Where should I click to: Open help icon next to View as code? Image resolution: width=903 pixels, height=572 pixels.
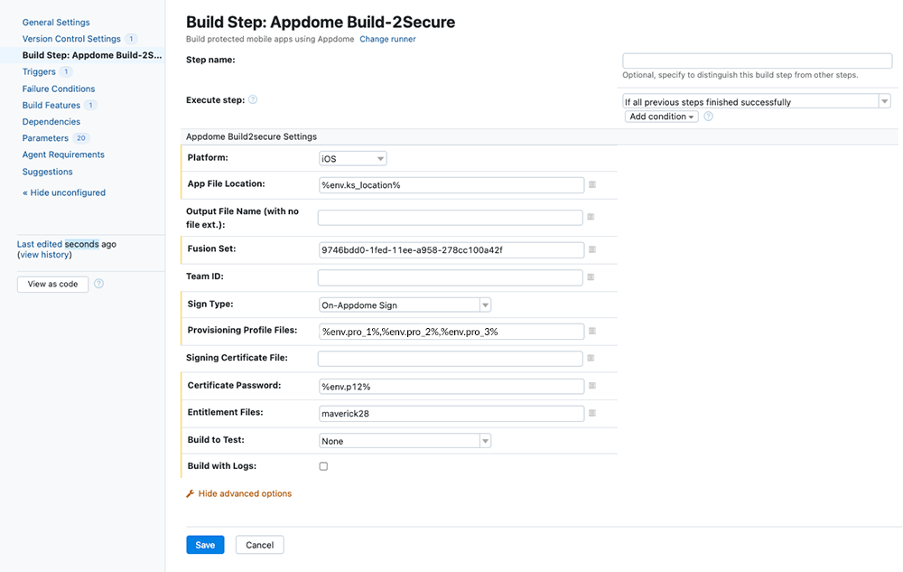click(99, 284)
